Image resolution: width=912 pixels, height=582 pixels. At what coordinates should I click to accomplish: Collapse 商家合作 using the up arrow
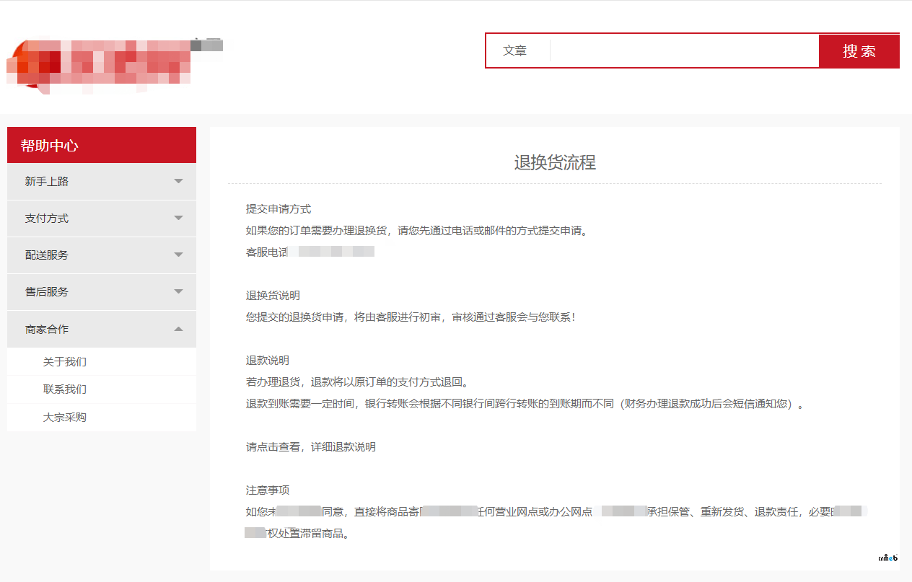[178, 330]
